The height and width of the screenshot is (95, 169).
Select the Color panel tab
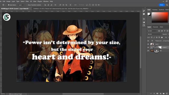click(x=149, y=10)
